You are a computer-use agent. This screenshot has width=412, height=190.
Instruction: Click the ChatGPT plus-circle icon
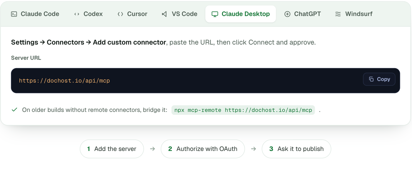287,14
